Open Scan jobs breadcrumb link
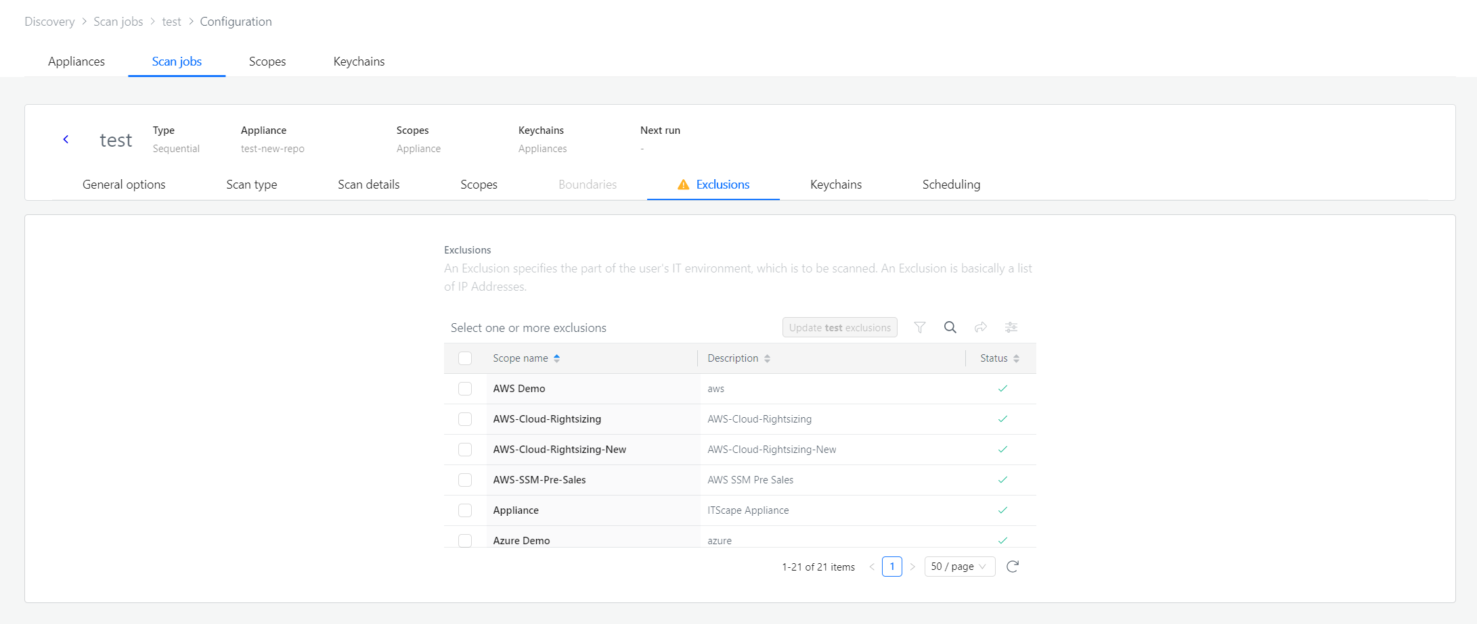 118,22
